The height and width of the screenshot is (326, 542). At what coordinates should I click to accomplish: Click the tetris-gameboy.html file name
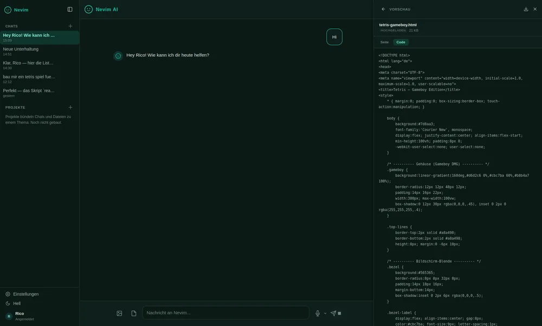(x=398, y=25)
